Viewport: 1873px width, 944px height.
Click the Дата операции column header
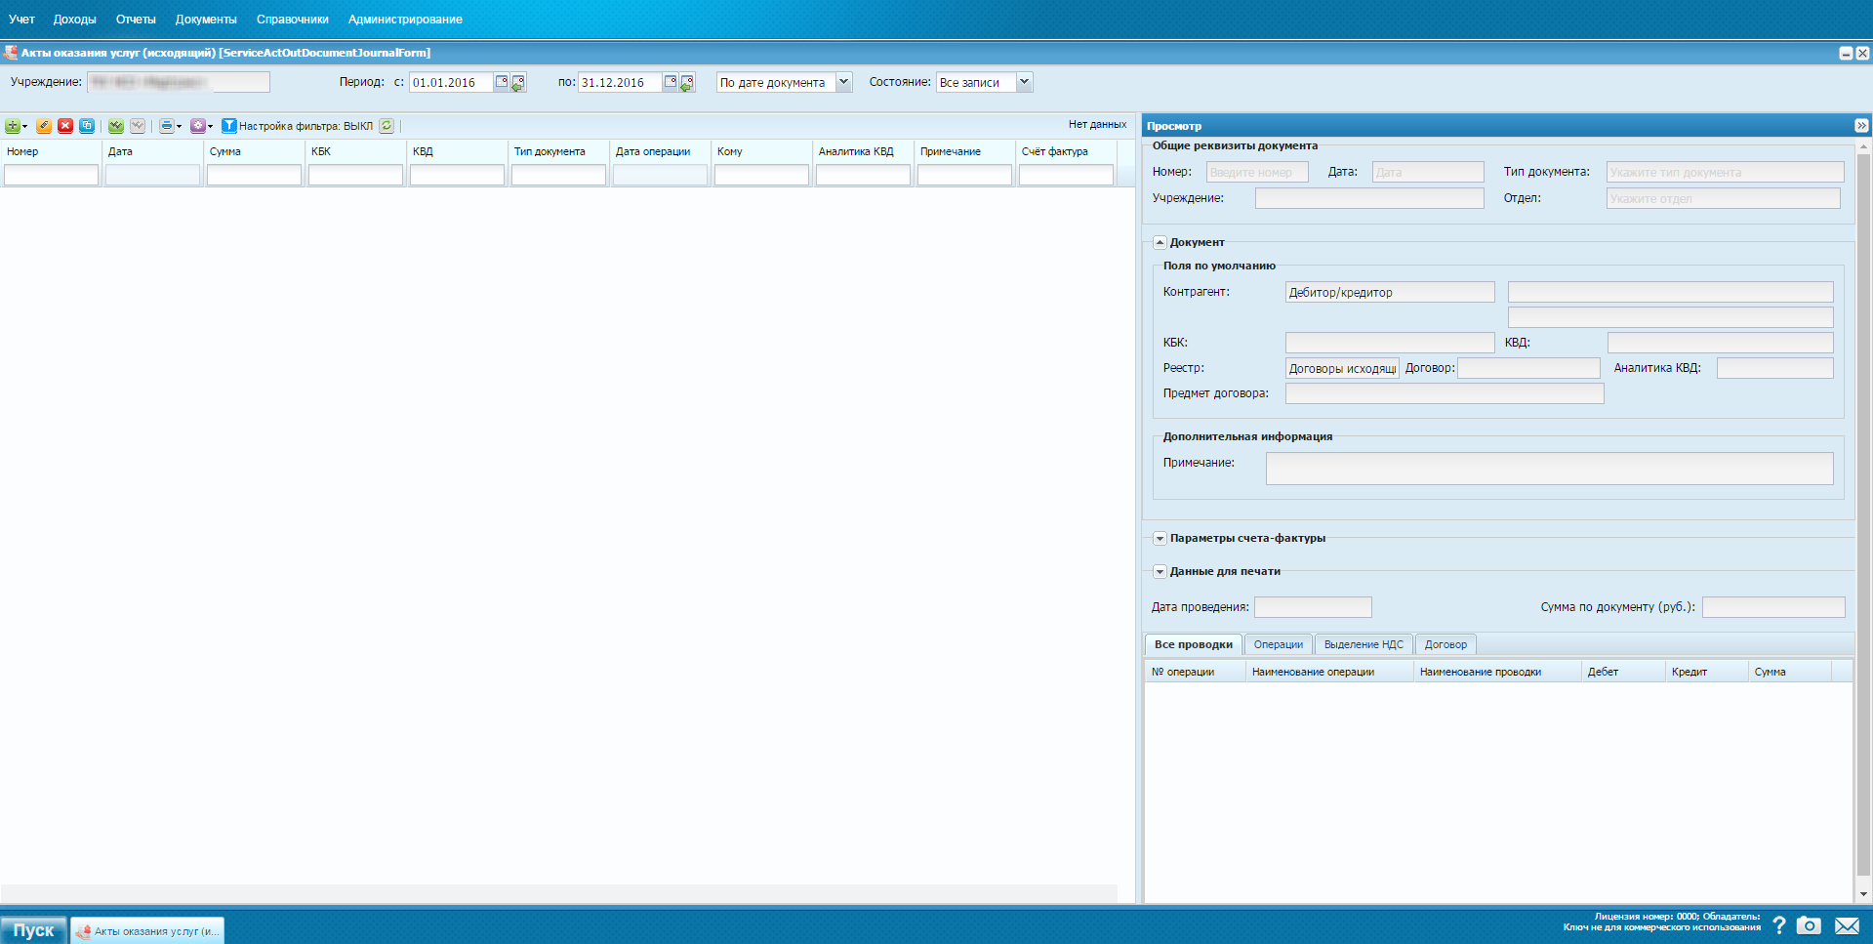click(x=660, y=151)
